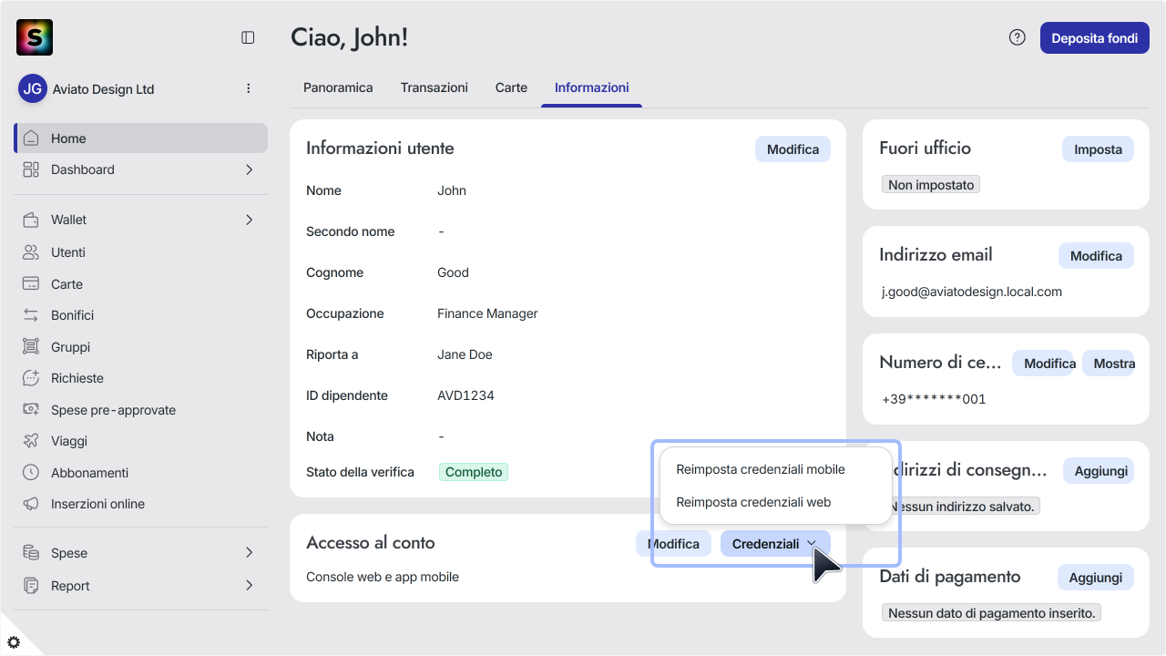Click the Nessun dato di pagamento inserito label
1166x656 pixels.
coord(992,613)
